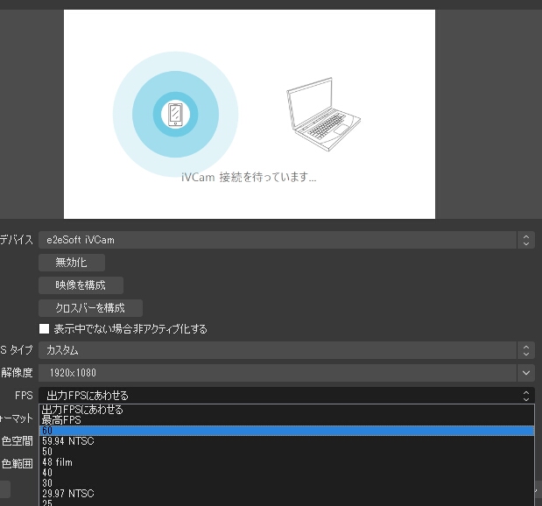Select 出力FPSにあわせる in the FPS list
Screen dimensions: 542x506
[286, 410]
